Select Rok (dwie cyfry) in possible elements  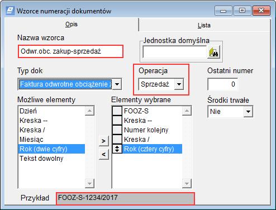click(51, 149)
